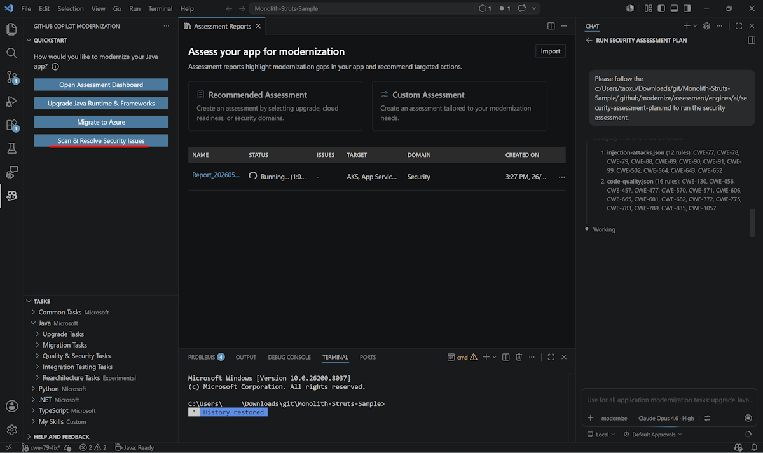The height and width of the screenshot is (453, 763).
Task: Open the Explorer view in the activity bar
Action: pos(11,29)
